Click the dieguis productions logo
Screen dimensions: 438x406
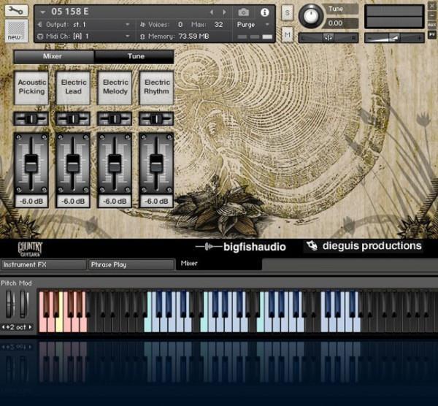[x=363, y=247]
